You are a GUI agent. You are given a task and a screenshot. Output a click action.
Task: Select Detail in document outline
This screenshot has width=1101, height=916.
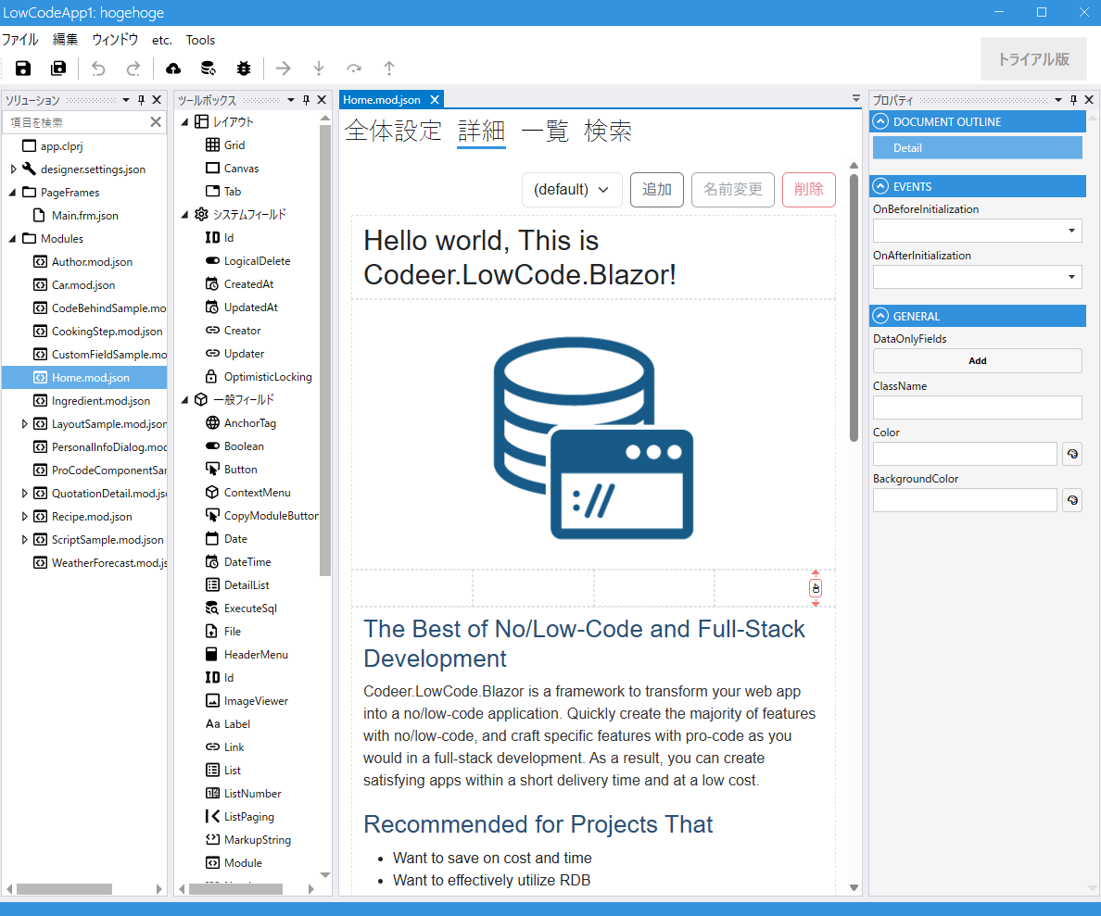pyautogui.click(x=977, y=148)
